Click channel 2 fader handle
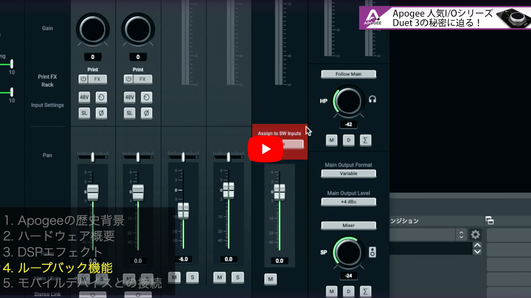Viewport: 531px width, 298px height. [138, 192]
